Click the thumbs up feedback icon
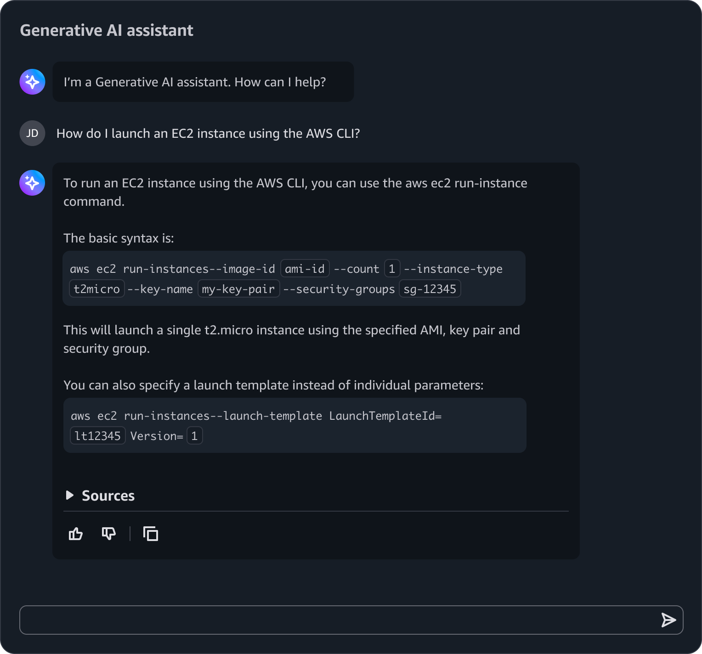702x654 pixels. [x=76, y=534]
